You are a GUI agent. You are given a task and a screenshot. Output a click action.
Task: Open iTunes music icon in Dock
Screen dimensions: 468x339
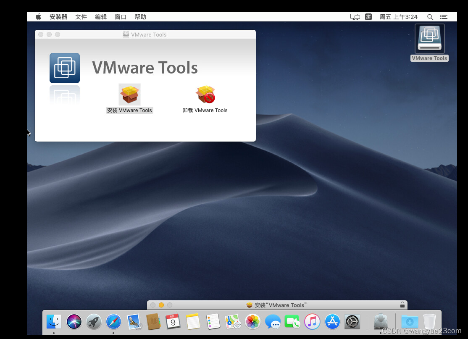pos(312,322)
